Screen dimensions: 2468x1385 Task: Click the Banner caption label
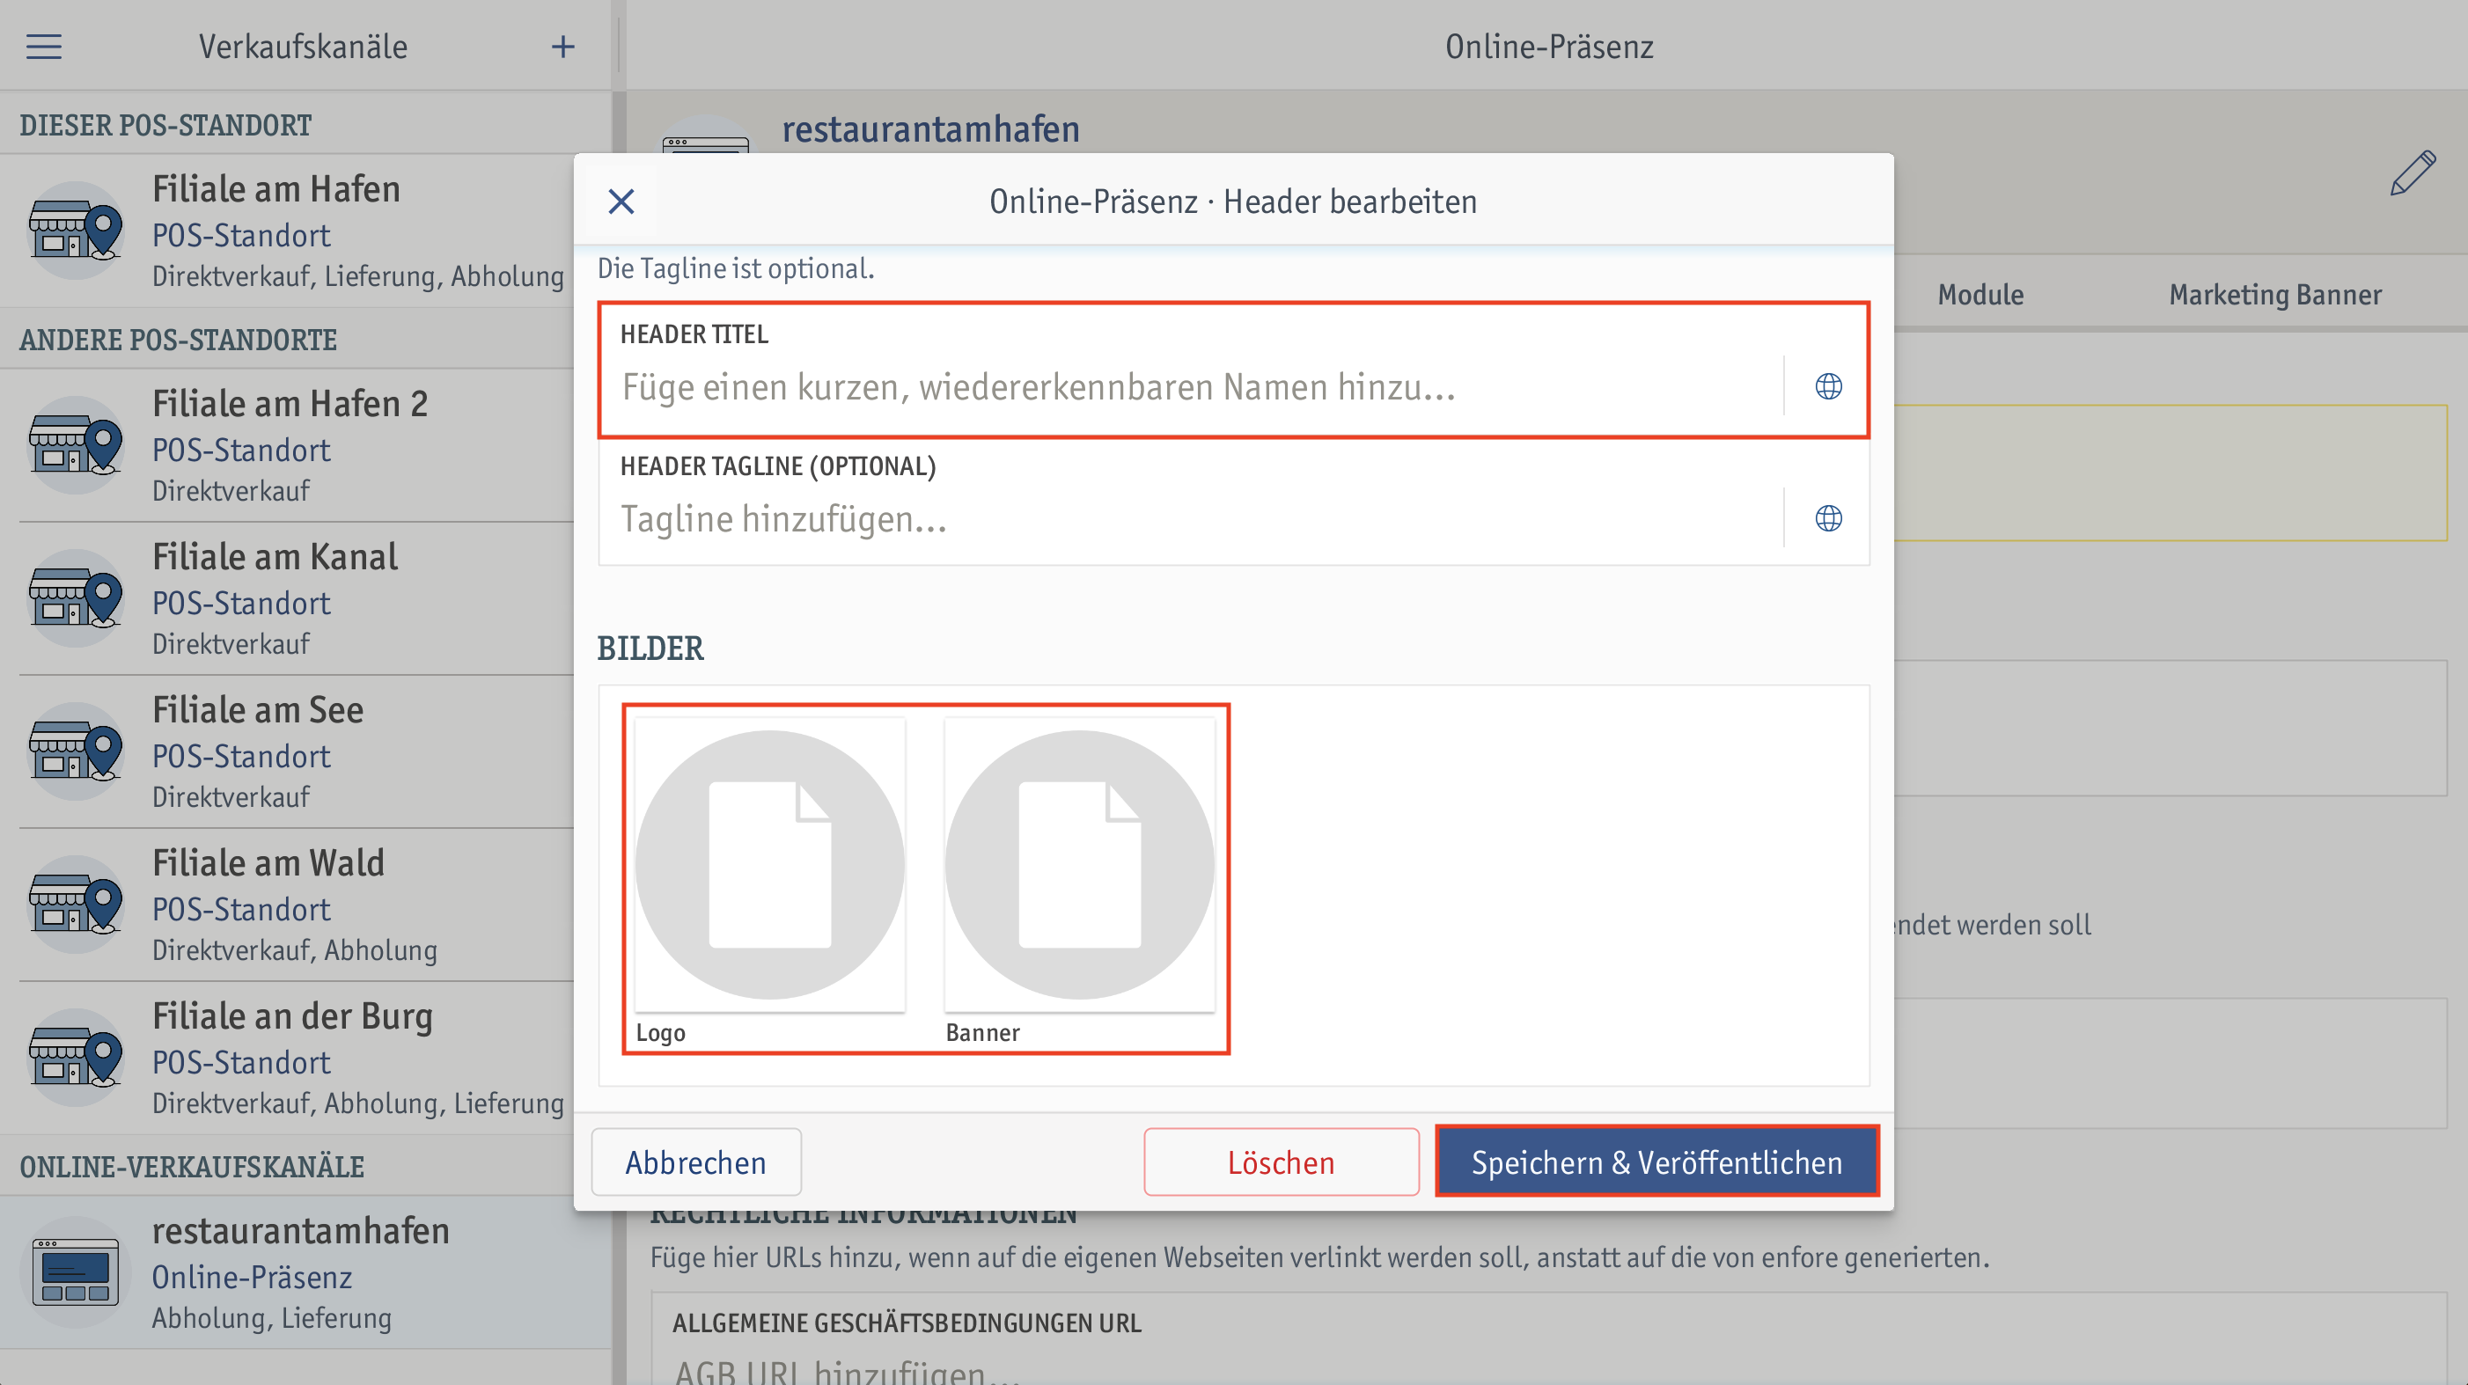click(x=982, y=1032)
